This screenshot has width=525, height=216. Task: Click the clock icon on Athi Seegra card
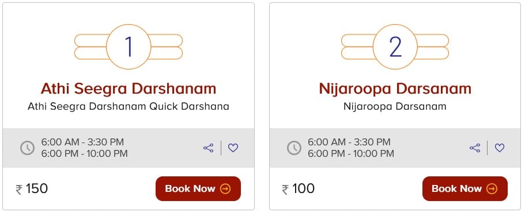pyautogui.click(x=27, y=148)
